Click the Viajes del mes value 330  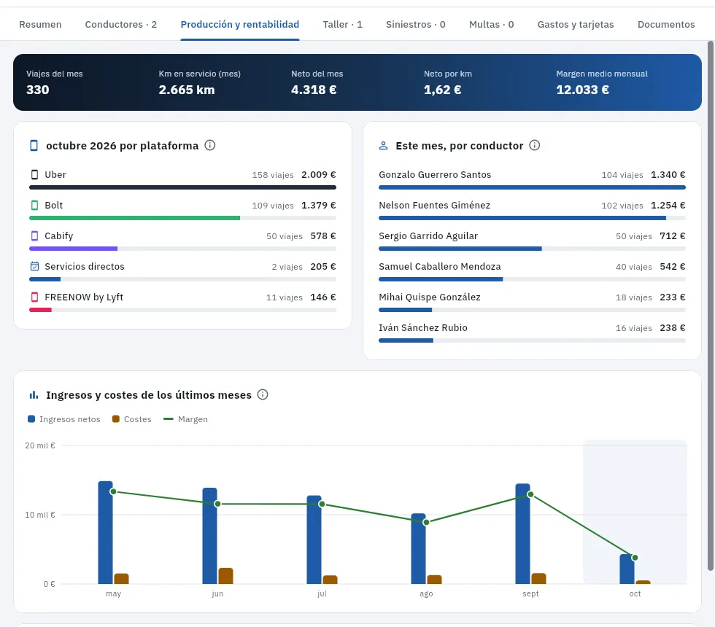tap(37, 90)
